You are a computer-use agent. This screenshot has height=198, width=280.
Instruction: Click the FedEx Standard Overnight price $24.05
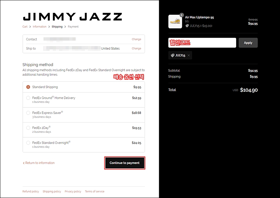tap(136, 143)
